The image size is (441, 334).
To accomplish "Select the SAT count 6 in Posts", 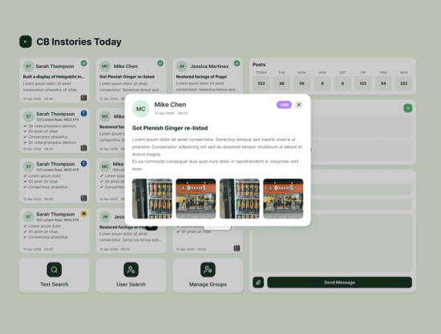I will 342,83.
